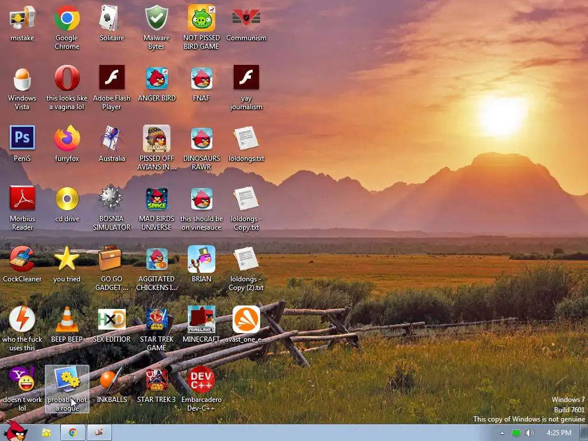Open the red Opera browser icon
This screenshot has width=588, height=441.
point(67,78)
